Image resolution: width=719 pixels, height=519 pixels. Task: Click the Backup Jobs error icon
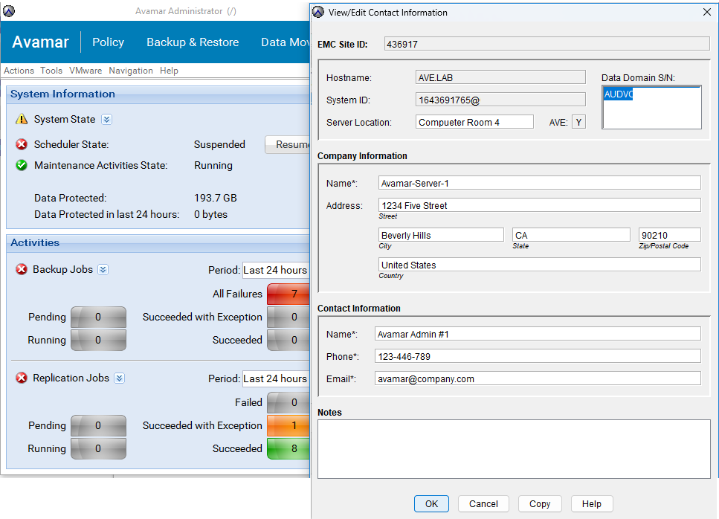(21, 270)
